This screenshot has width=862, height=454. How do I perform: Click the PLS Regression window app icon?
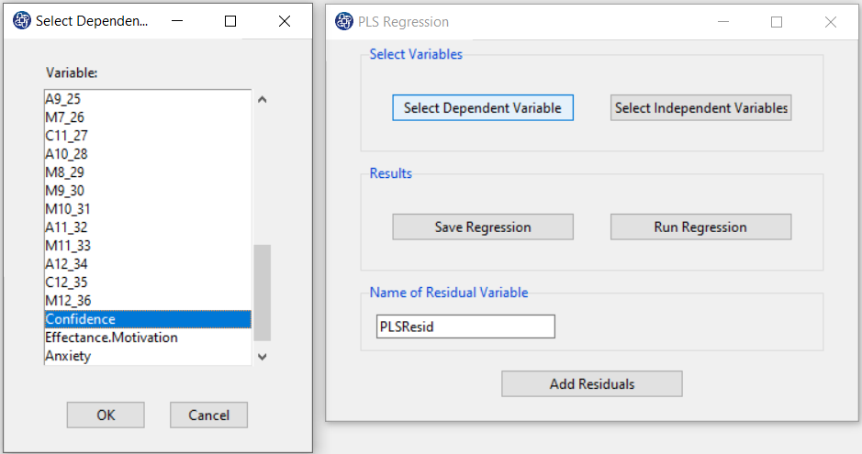pos(344,21)
